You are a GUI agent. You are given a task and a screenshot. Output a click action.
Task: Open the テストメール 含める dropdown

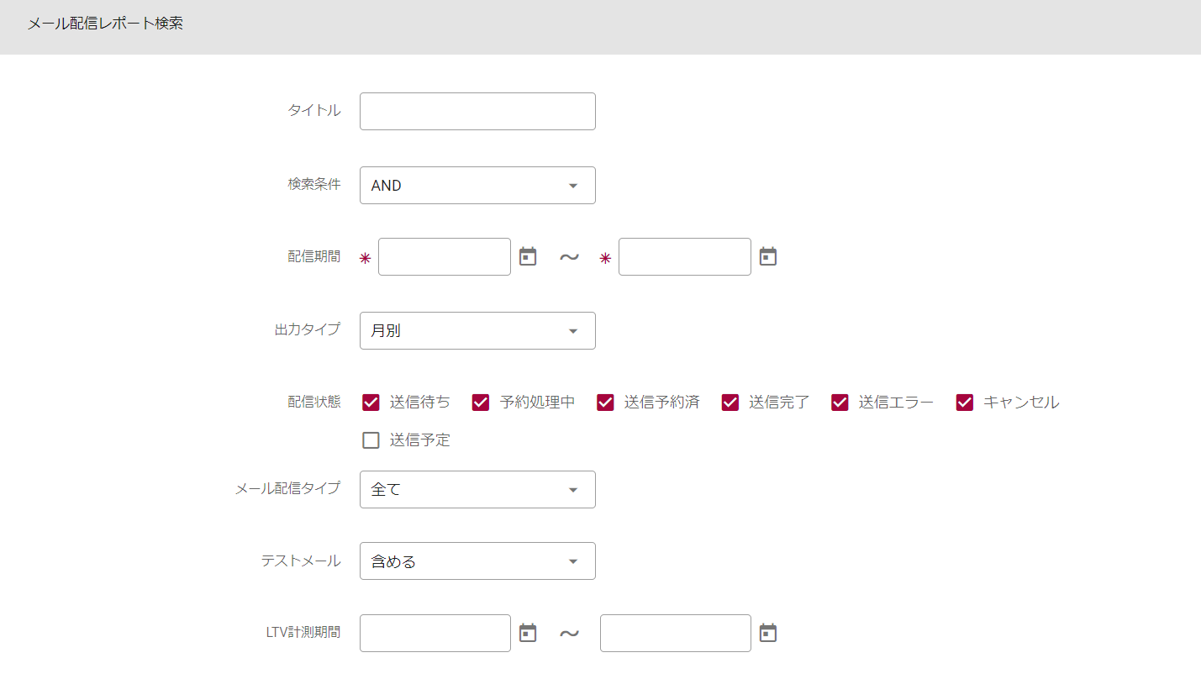pyautogui.click(x=477, y=561)
